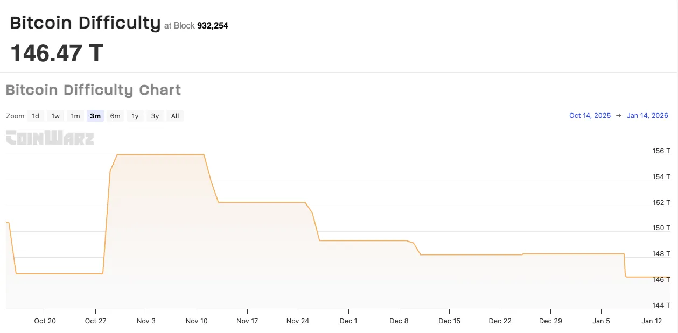Open the Oct 14, 2025 start date picker
Screen dimensions: 678x333
590,115
